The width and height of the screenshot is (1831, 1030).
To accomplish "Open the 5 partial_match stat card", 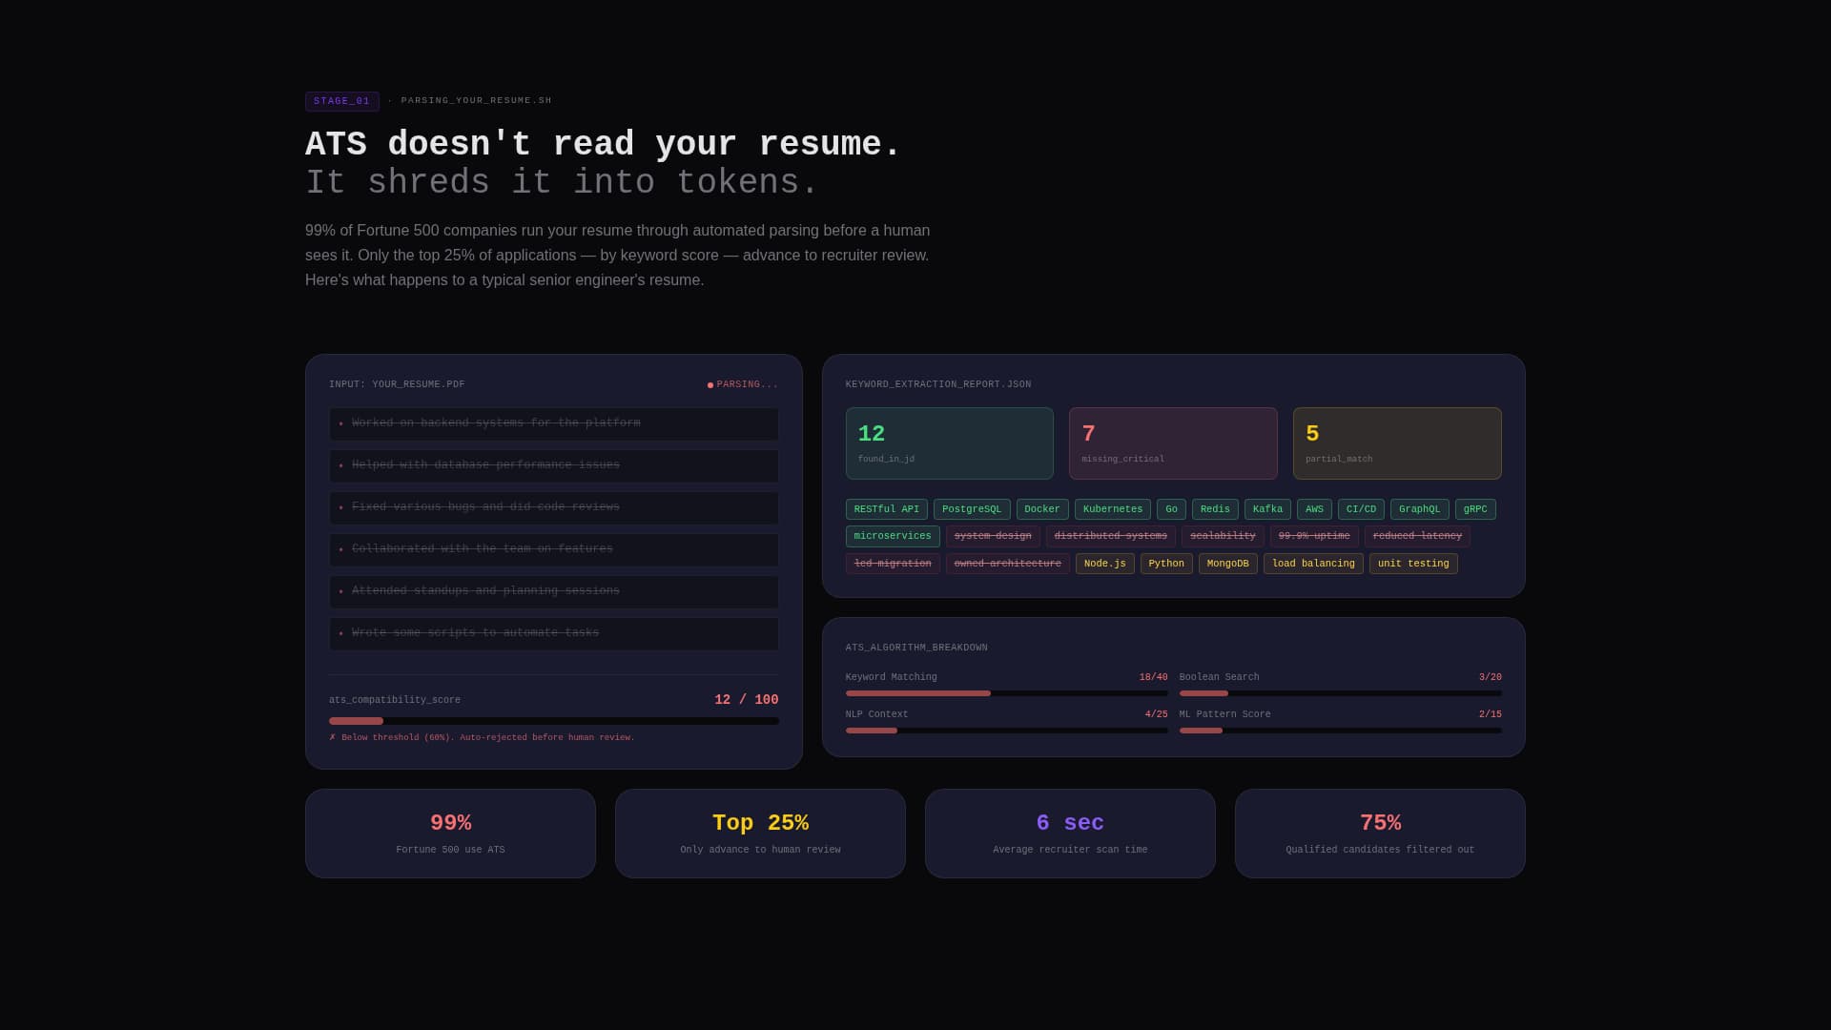I will pyautogui.click(x=1397, y=443).
